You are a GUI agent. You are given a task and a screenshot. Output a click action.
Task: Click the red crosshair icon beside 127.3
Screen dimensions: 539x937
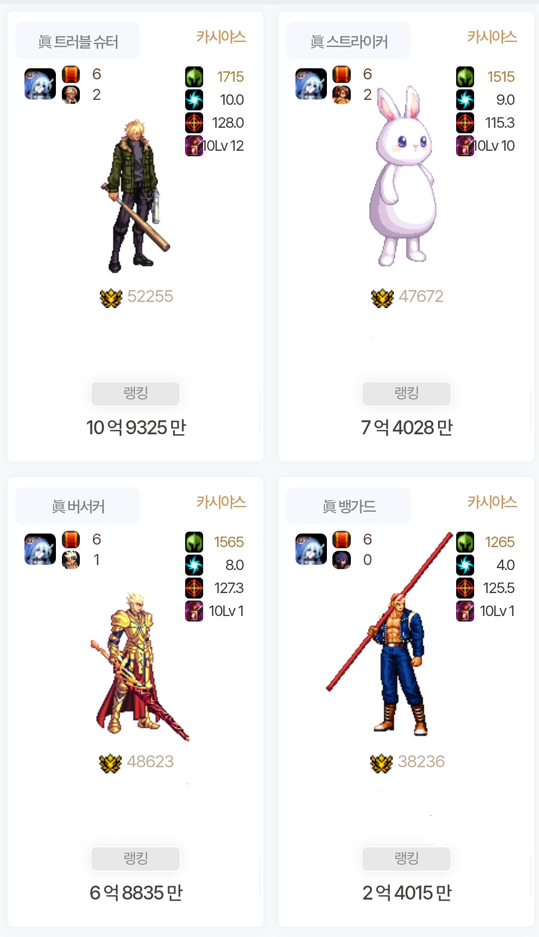(194, 588)
